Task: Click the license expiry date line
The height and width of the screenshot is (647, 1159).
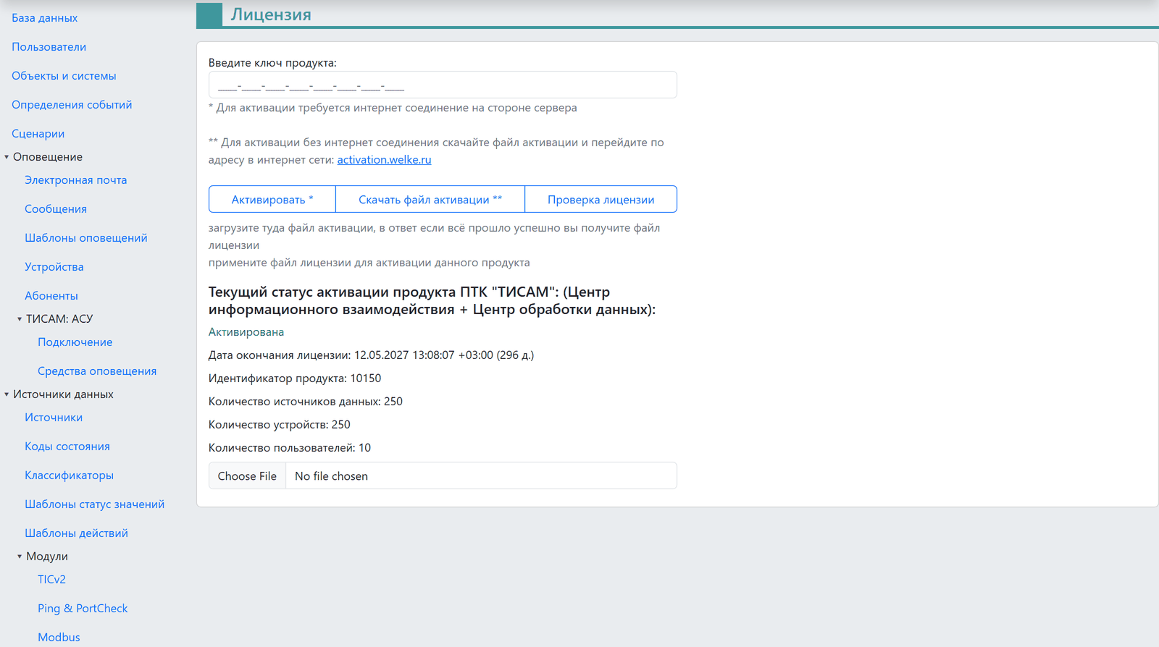Action: [371, 355]
